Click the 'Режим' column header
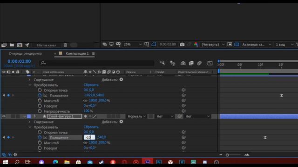 pos(131,72)
